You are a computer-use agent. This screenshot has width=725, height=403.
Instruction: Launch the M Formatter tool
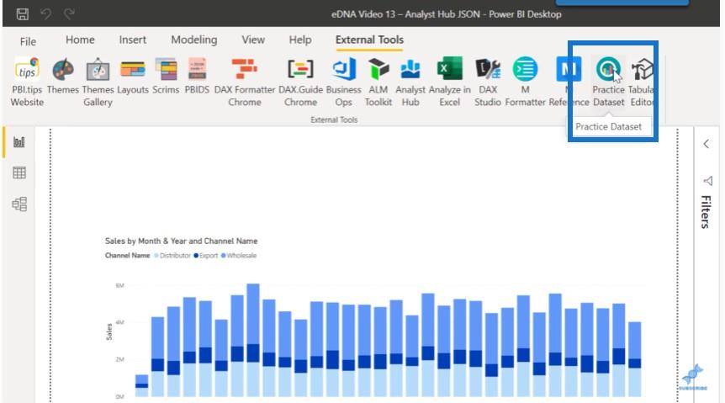click(x=526, y=71)
